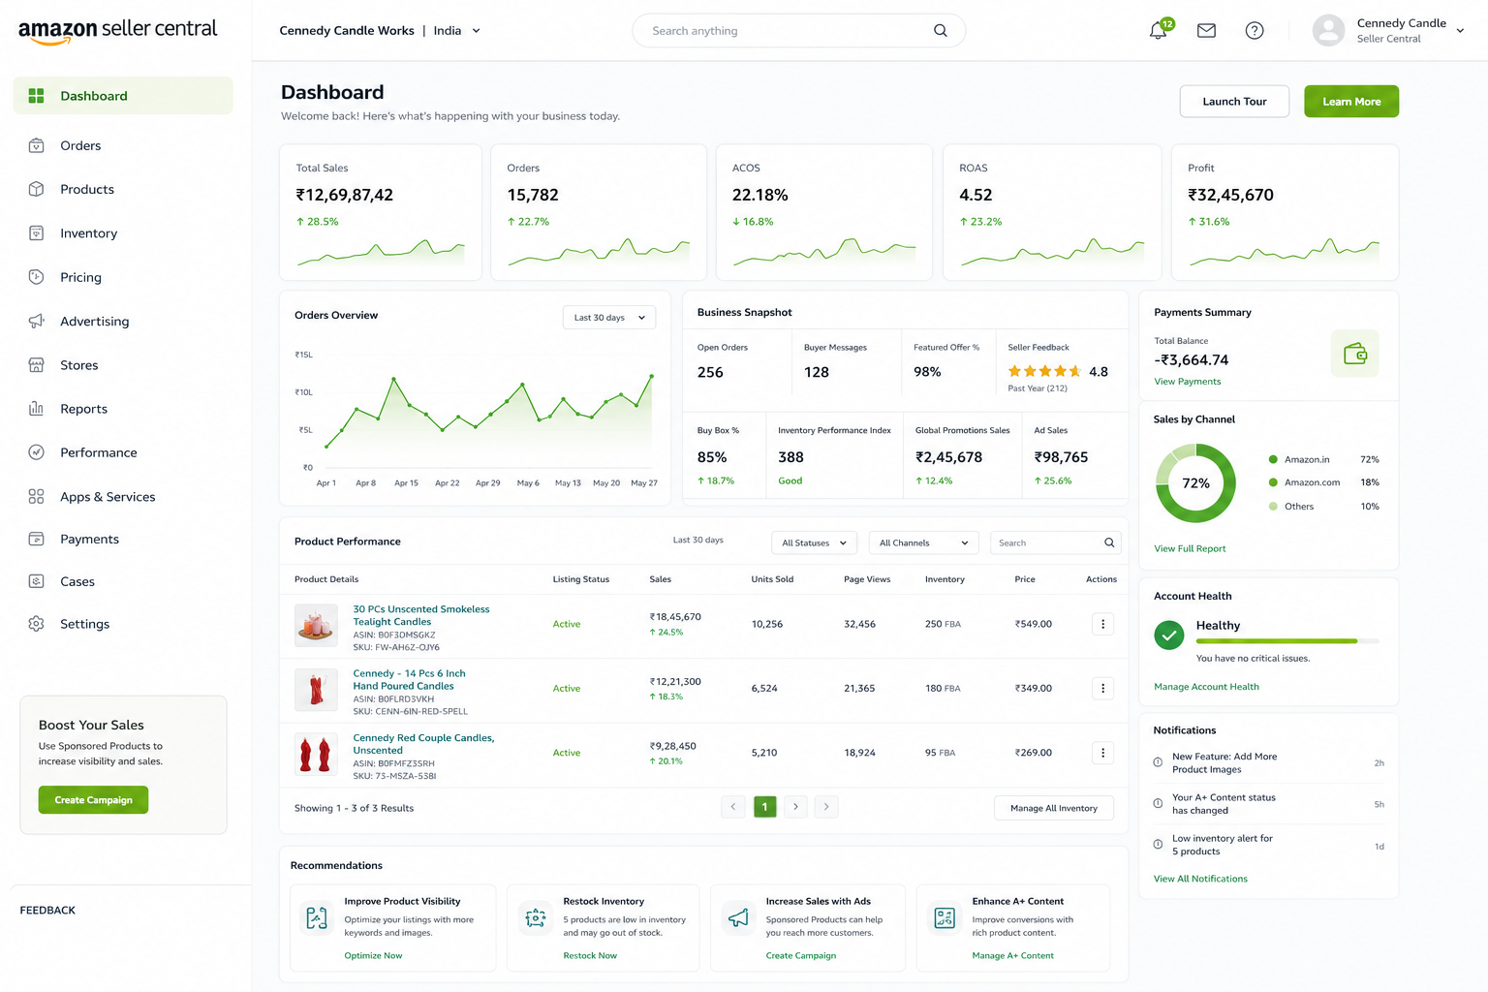Click the Account Health progress bar
The height and width of the screenshot is (992, 1488).
click(x=1287, y=641)
